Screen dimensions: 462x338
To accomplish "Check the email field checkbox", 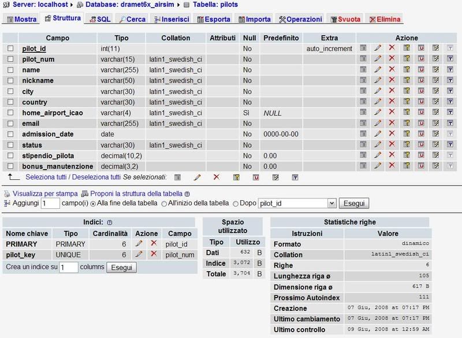I will 10,123.
